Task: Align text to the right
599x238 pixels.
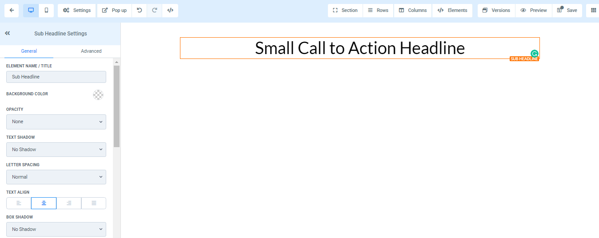Action: click(x=69, y=203)
